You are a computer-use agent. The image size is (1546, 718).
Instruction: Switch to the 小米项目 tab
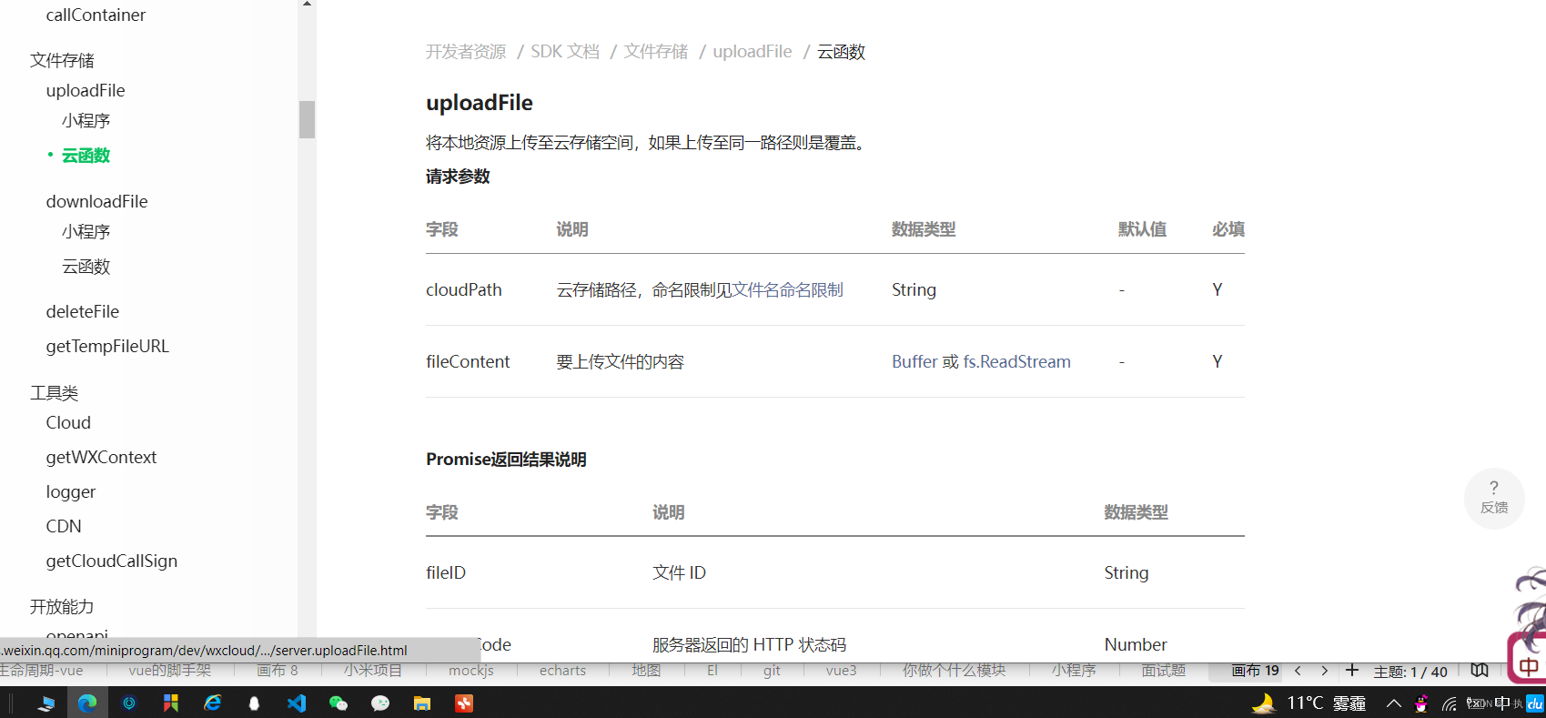[373, 671]
